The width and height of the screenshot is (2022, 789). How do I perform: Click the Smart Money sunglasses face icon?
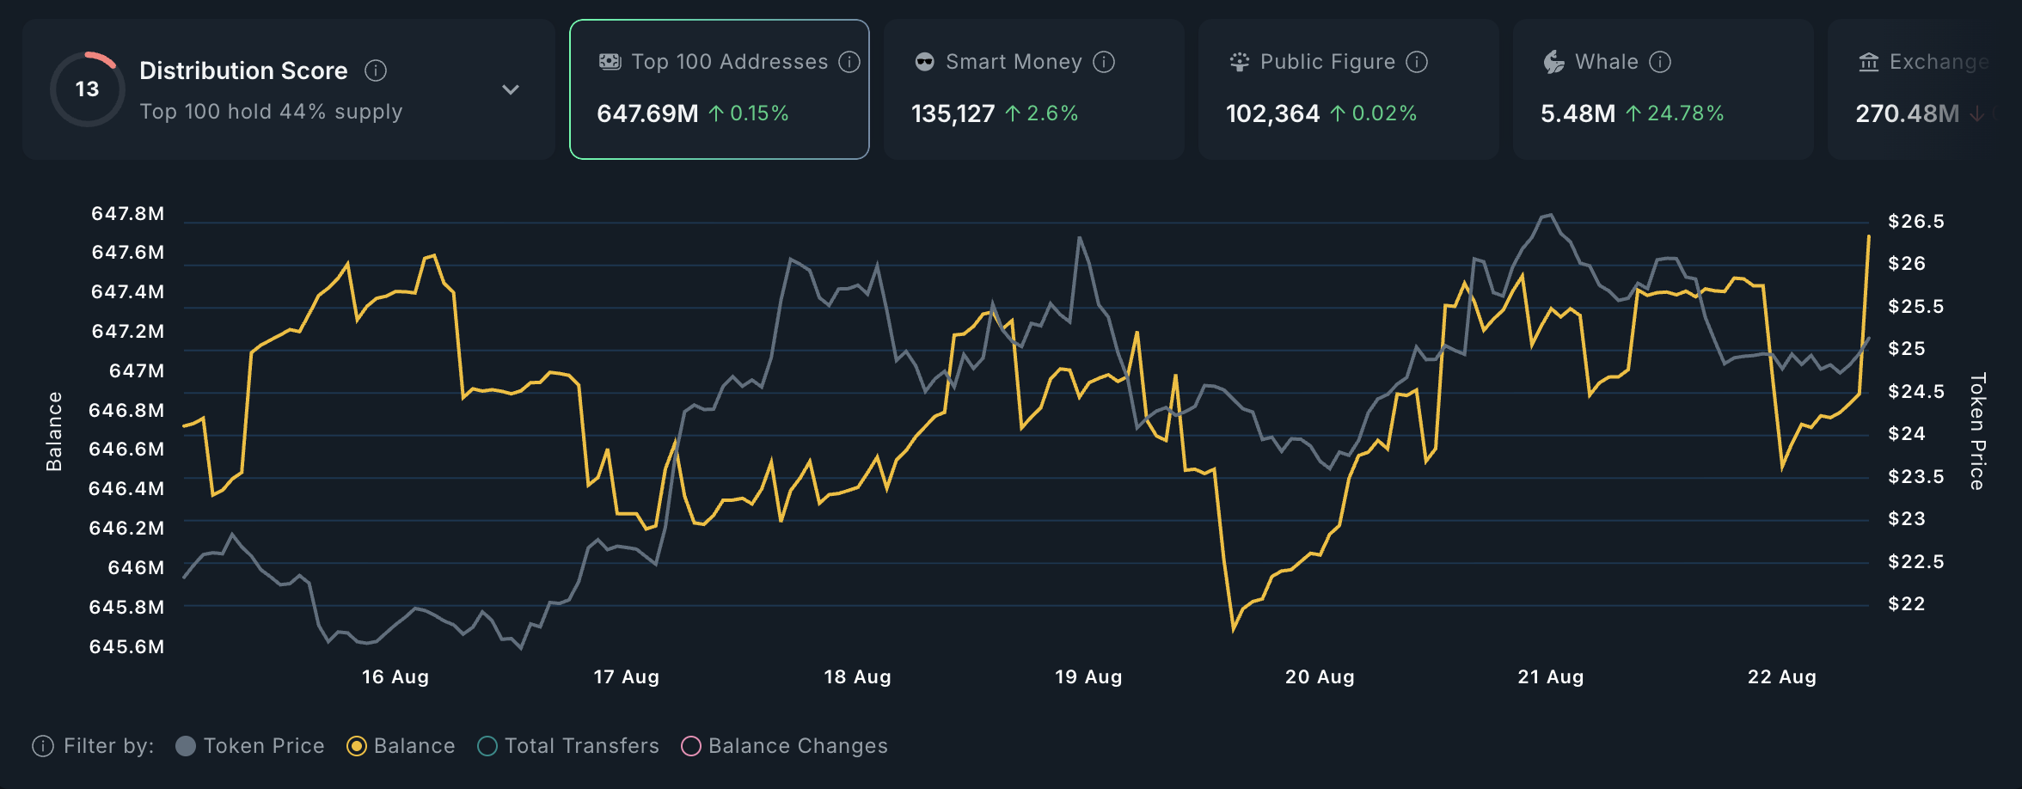tap(925, 62)
